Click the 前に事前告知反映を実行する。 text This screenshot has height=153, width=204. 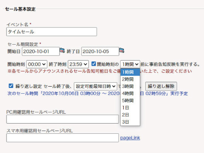click(x=170, y=64)
